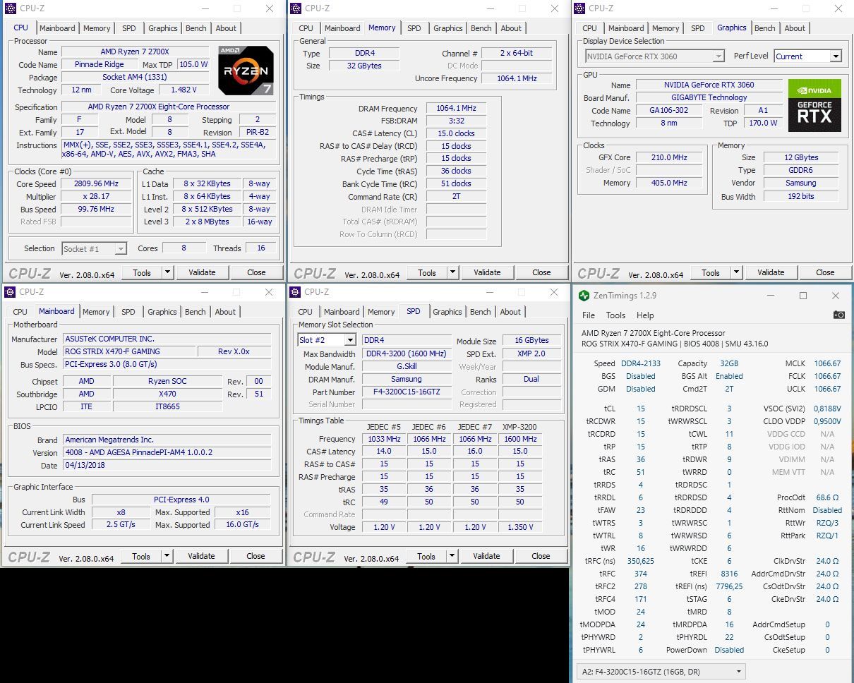
Task: Click the GDM Disabled value in ZenTimings
Action: pyautogui.click(x=641, y=389)
